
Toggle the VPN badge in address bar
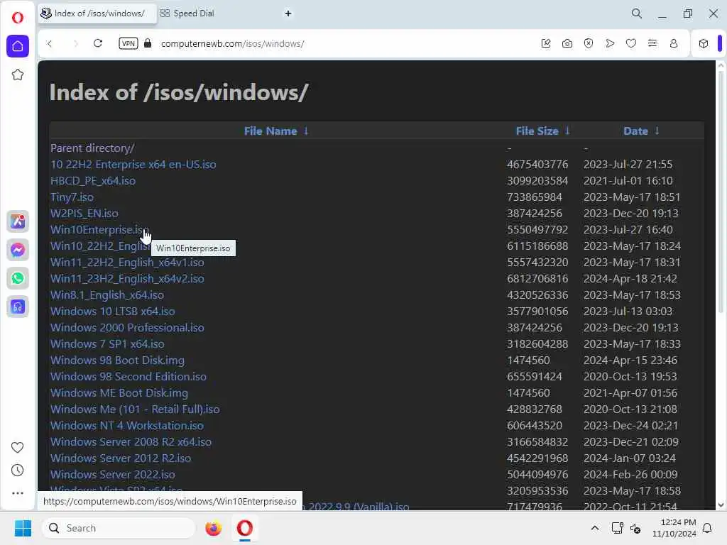[x=128, y=43]
